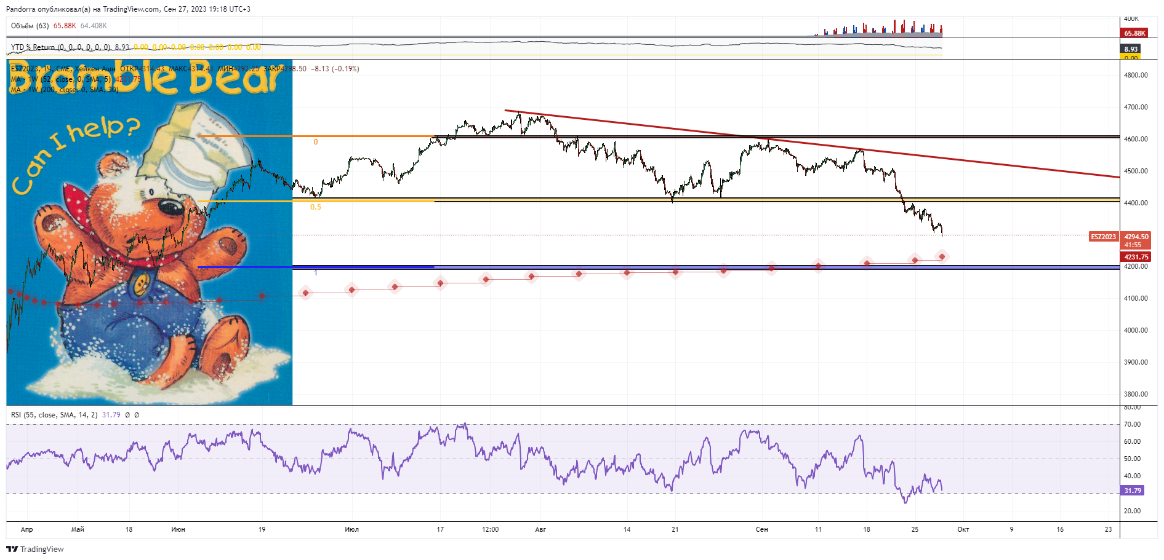Click the Сен date on time axis

[762, 529]
